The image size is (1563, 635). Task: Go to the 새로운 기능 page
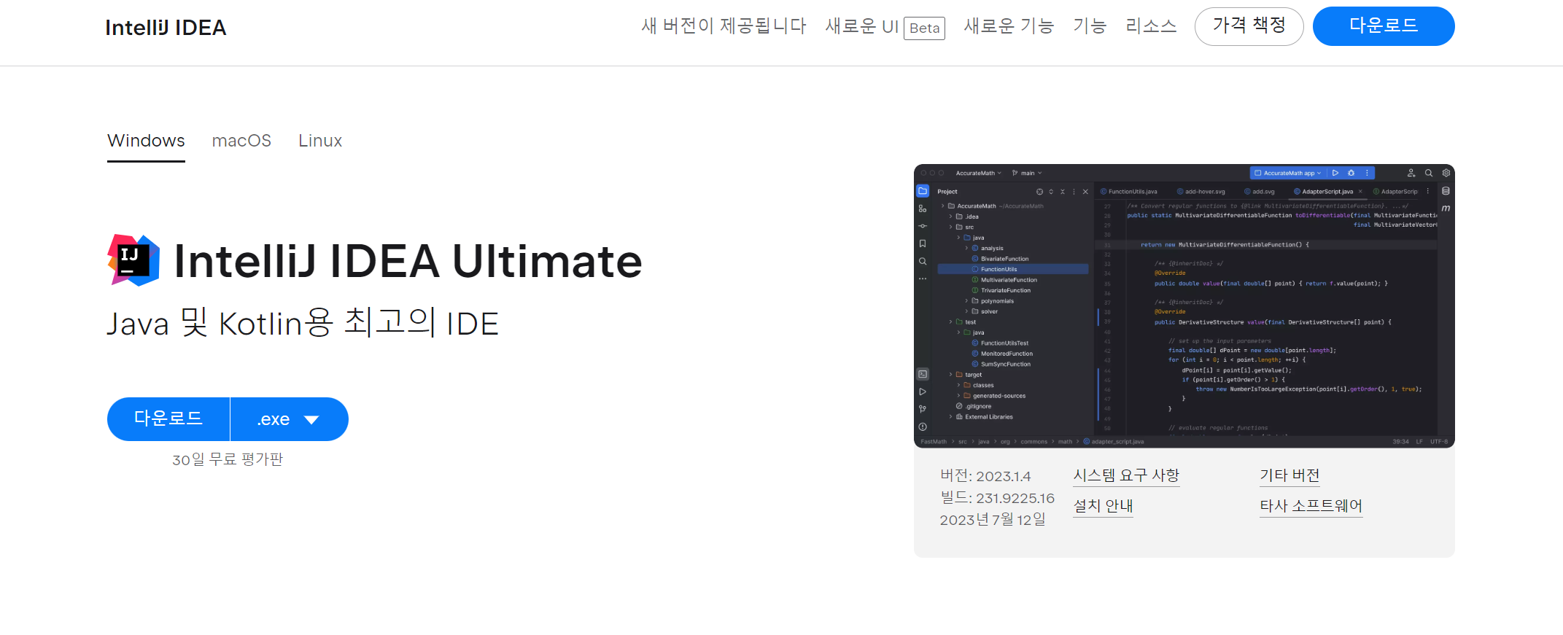point(1009,26)
